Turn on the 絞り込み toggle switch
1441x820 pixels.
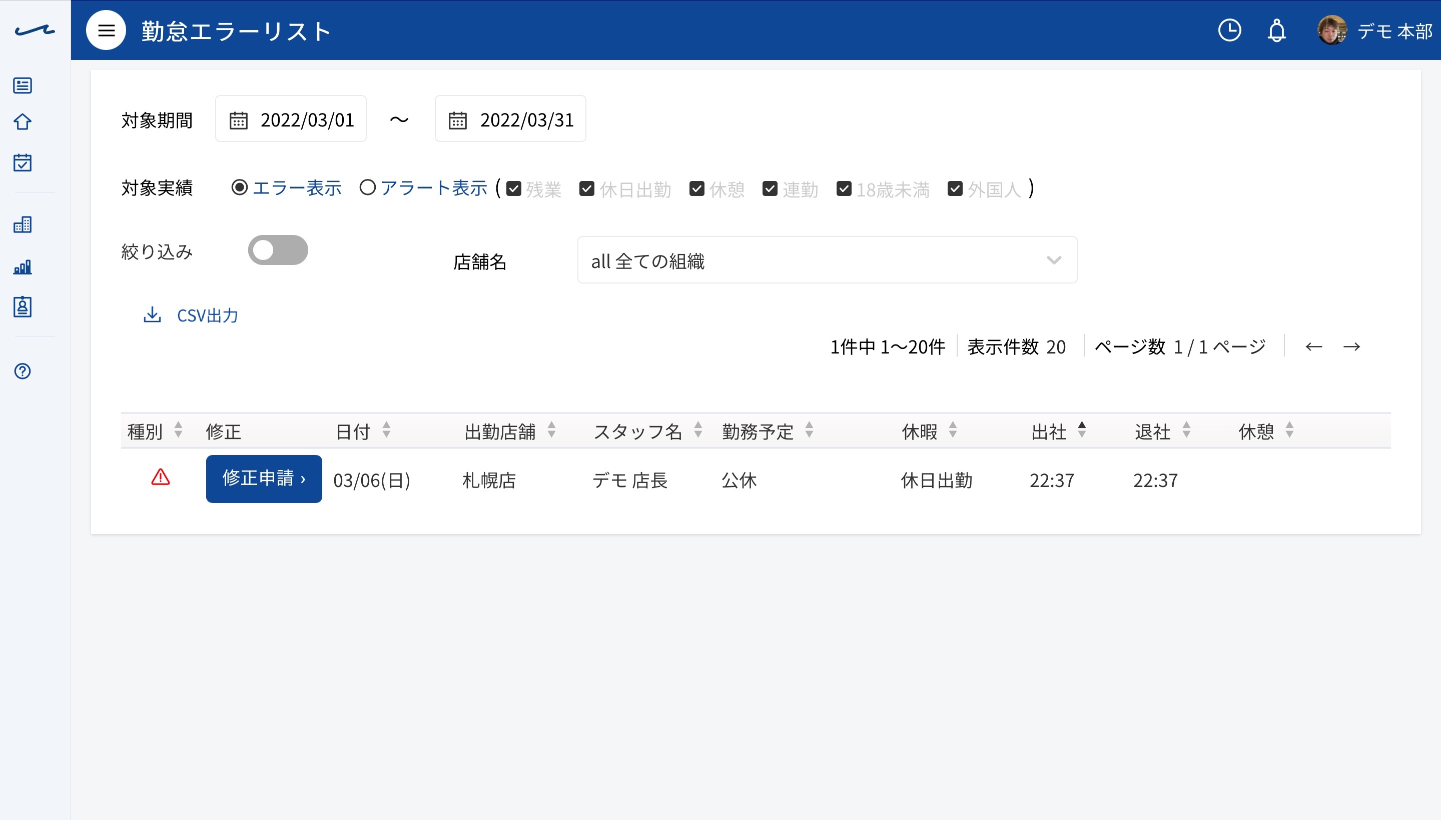(x=278, y=250)
